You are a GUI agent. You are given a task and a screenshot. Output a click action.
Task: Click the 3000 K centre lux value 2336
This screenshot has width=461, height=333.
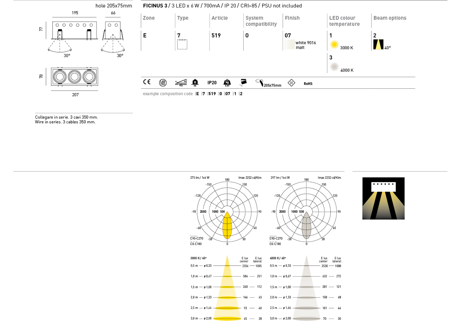245,266
